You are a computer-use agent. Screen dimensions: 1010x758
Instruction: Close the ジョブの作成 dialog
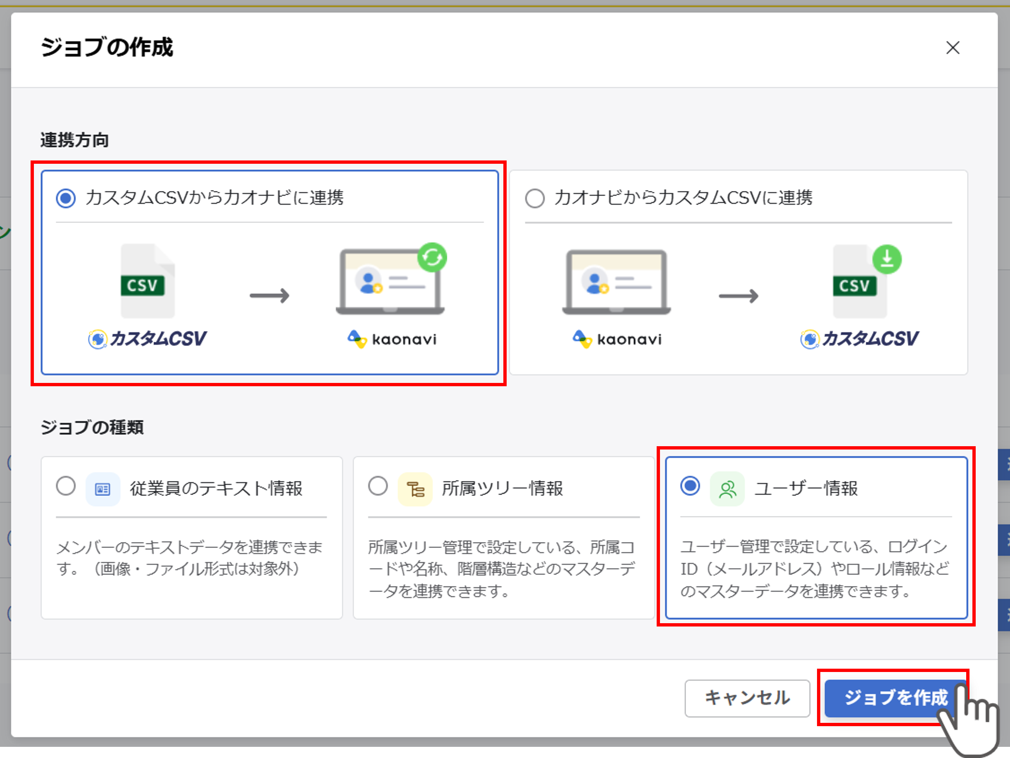[x=953, y=48]
